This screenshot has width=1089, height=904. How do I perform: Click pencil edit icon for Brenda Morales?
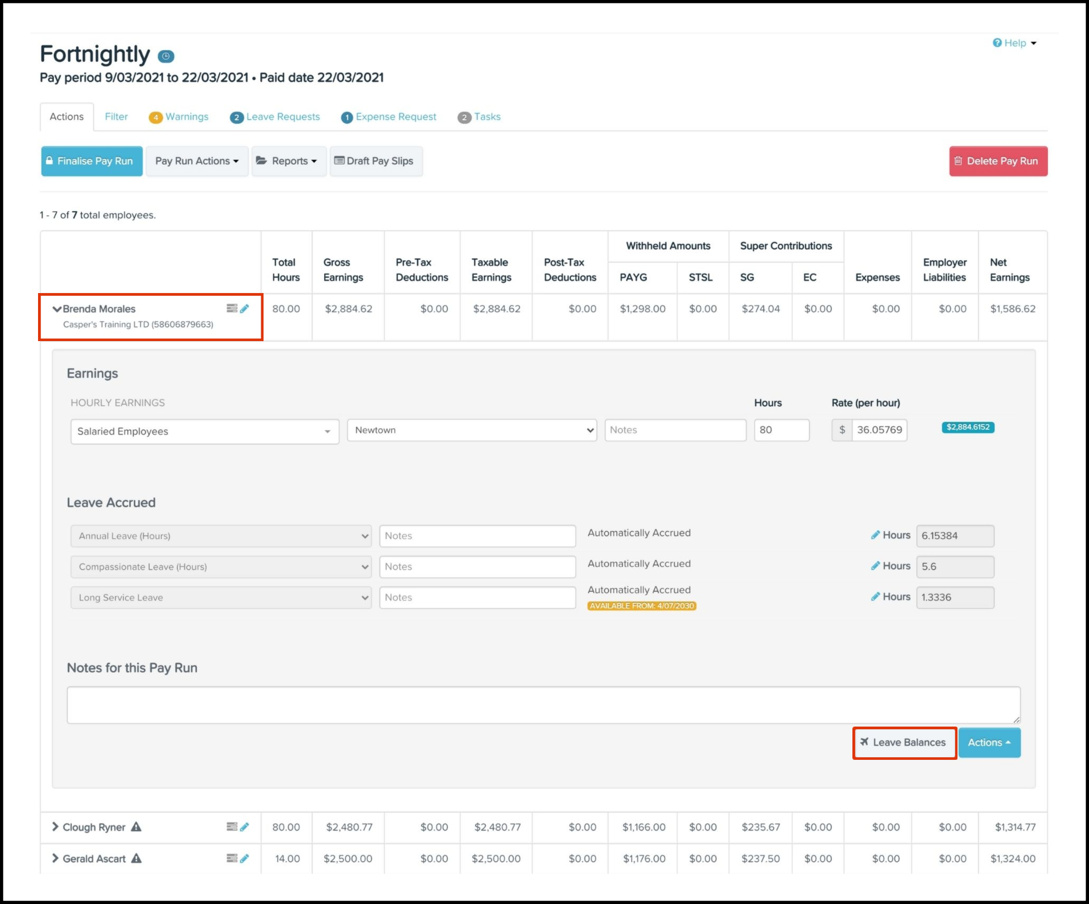[x=245, y=308]
